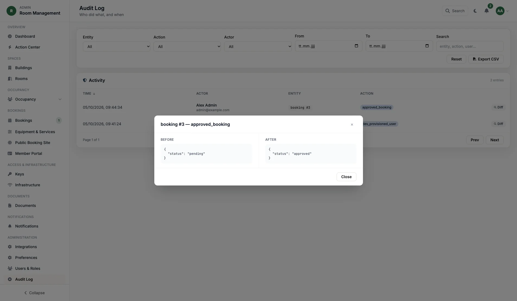Click the Occupancy people icon

pyautogui.click(x=10, y=99)
